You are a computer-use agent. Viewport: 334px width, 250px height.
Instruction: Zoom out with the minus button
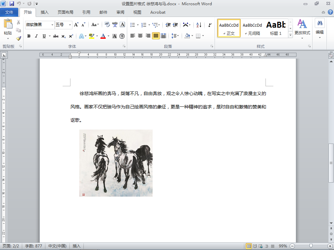[x=292, y=246]
